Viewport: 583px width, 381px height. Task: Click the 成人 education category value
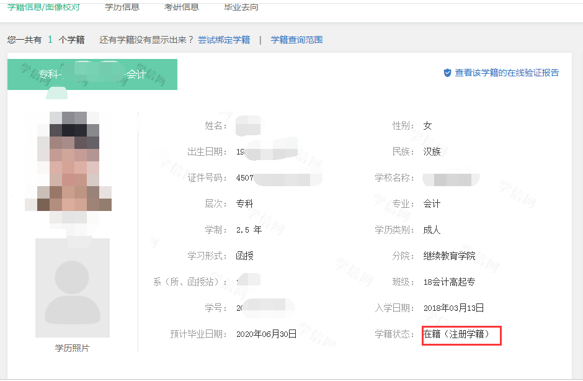(432, 230)
